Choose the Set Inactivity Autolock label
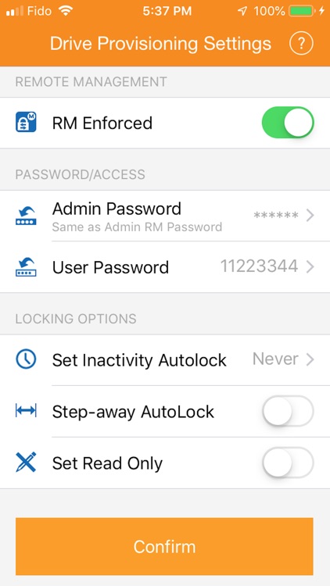 tap(139, 360)
